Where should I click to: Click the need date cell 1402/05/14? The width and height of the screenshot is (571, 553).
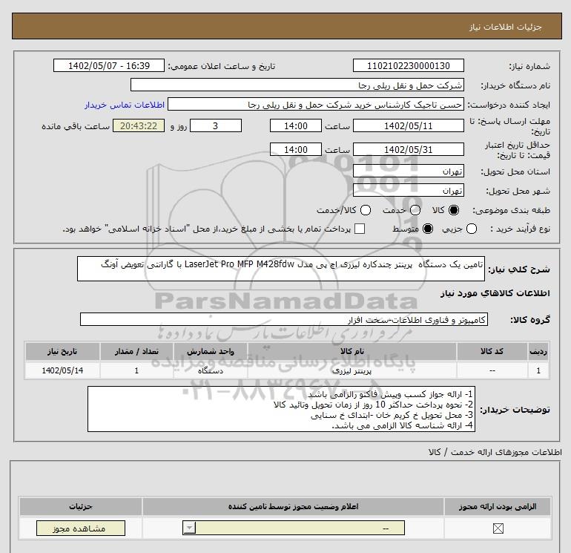(x=62, y=370)
